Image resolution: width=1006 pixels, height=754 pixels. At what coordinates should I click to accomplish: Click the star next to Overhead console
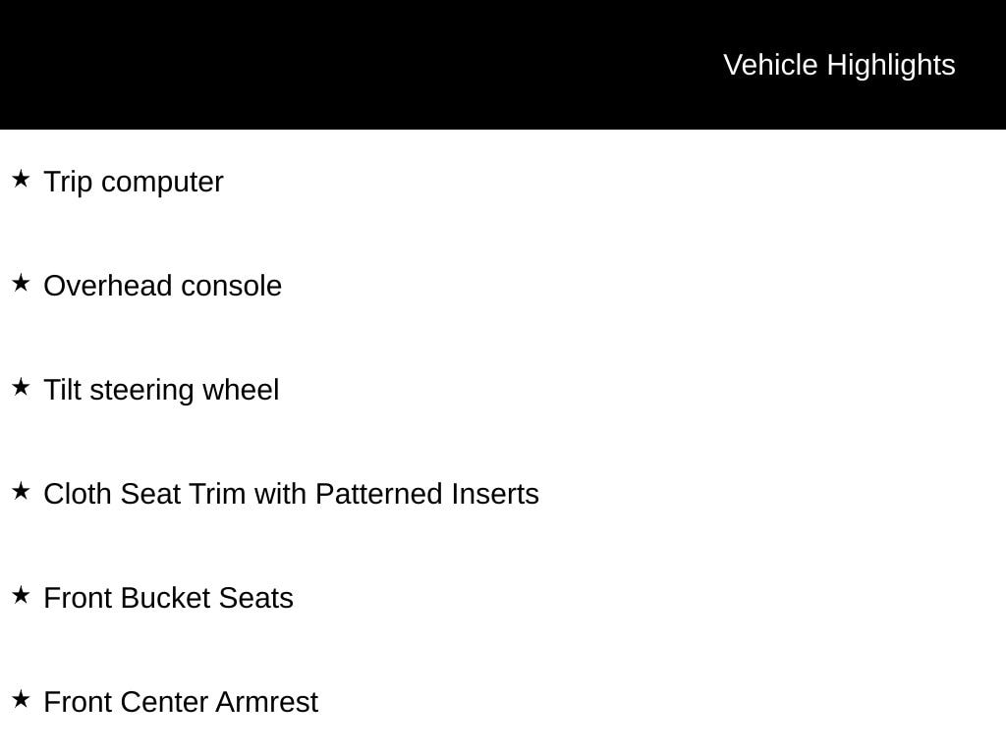[21, 284]
